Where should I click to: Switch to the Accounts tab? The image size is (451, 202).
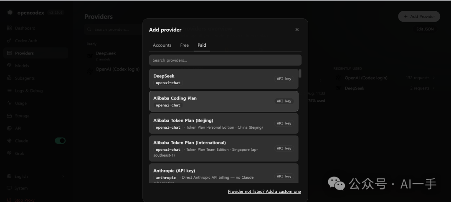pos(162,45)
